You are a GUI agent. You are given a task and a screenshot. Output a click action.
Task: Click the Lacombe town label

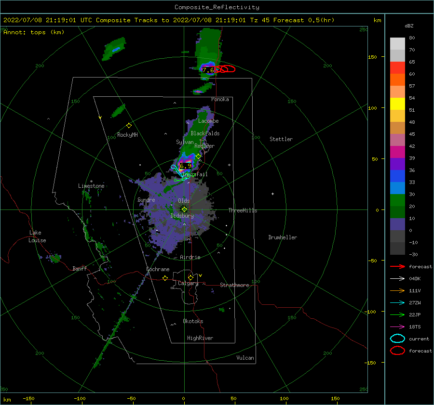[208, 121]
